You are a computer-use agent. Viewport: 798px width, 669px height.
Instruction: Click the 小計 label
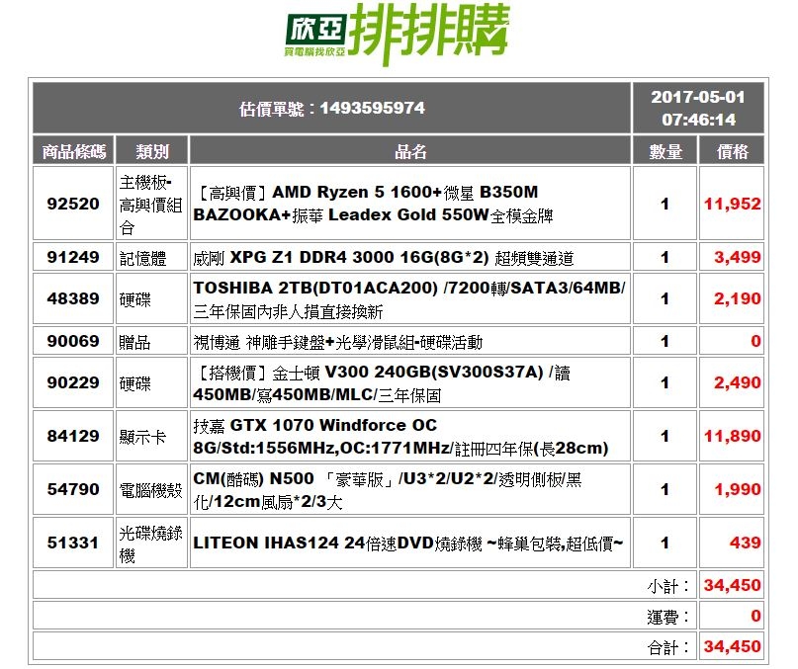pyautogui.click(x=667, y=587)
